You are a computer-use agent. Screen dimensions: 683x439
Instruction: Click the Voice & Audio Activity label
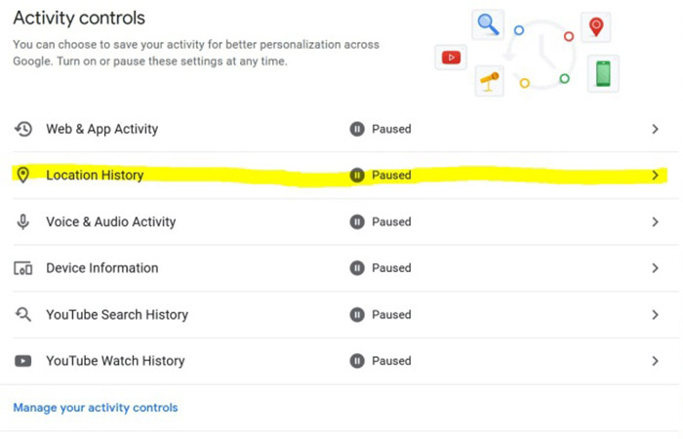pos(110,221)
